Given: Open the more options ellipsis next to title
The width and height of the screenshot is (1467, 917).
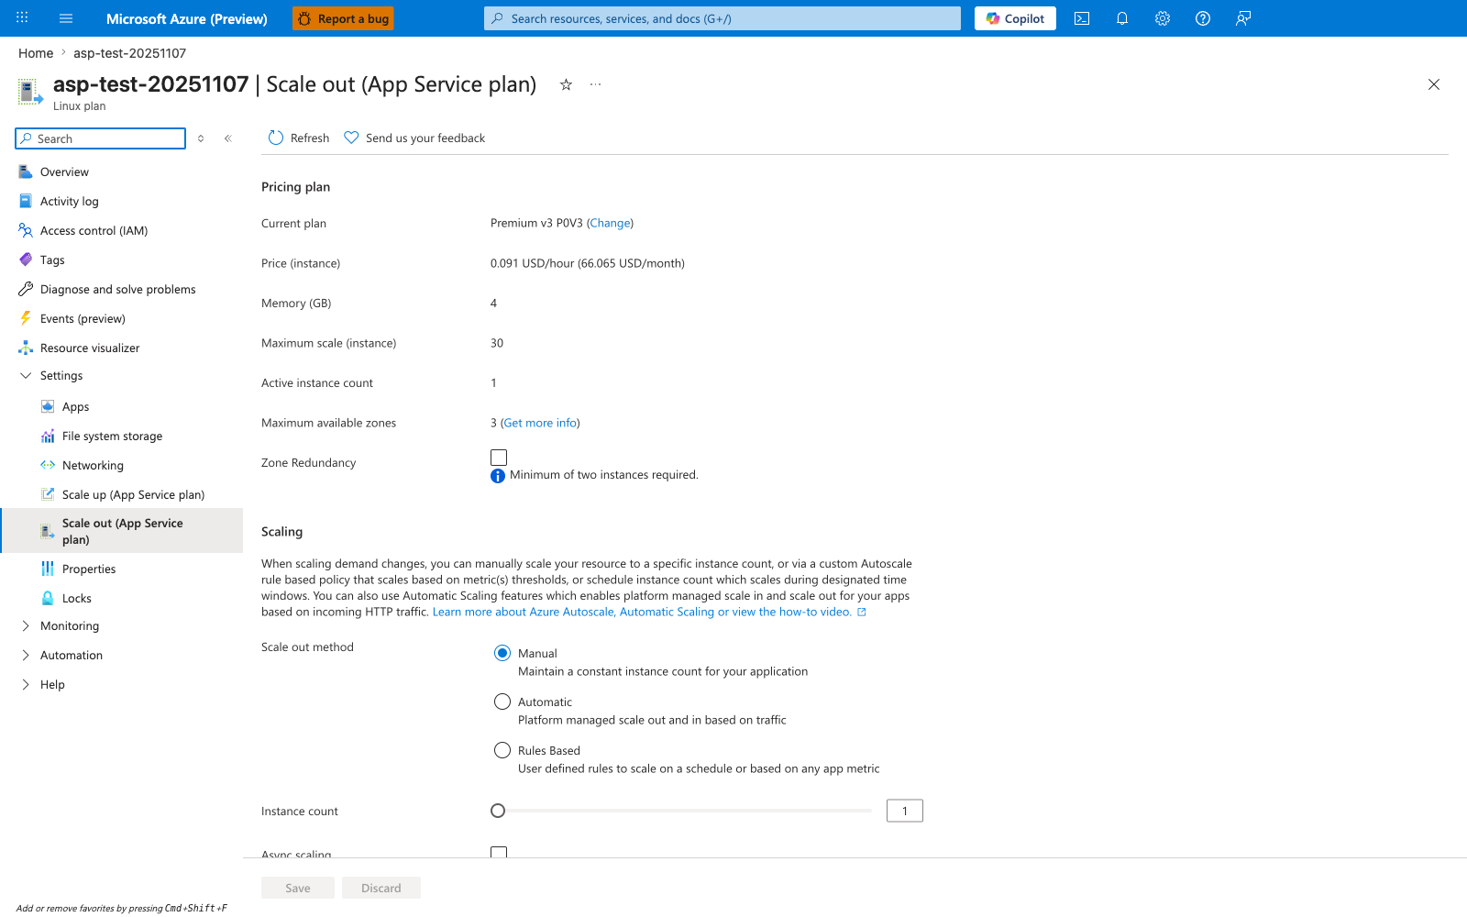Looking at the screenshot, I should tap(596, 84).
